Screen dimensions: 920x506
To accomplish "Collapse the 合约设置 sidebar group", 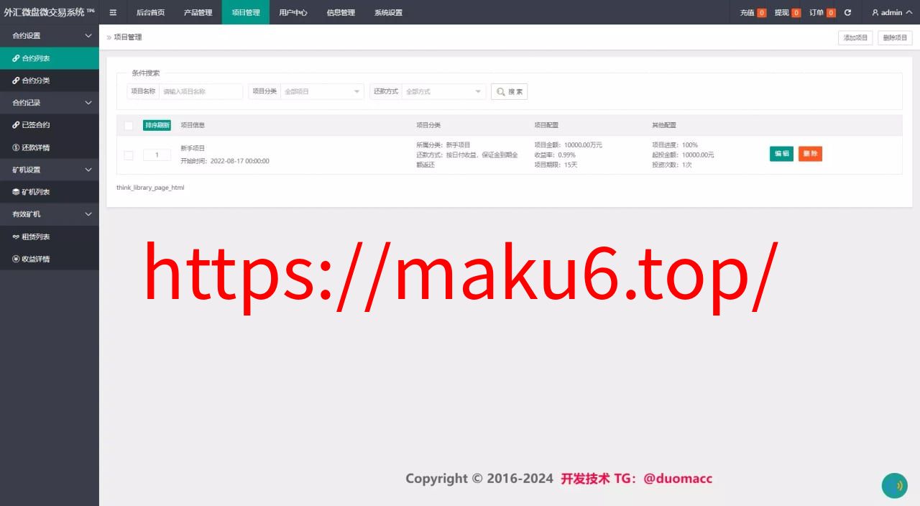I will click(50, 36).
